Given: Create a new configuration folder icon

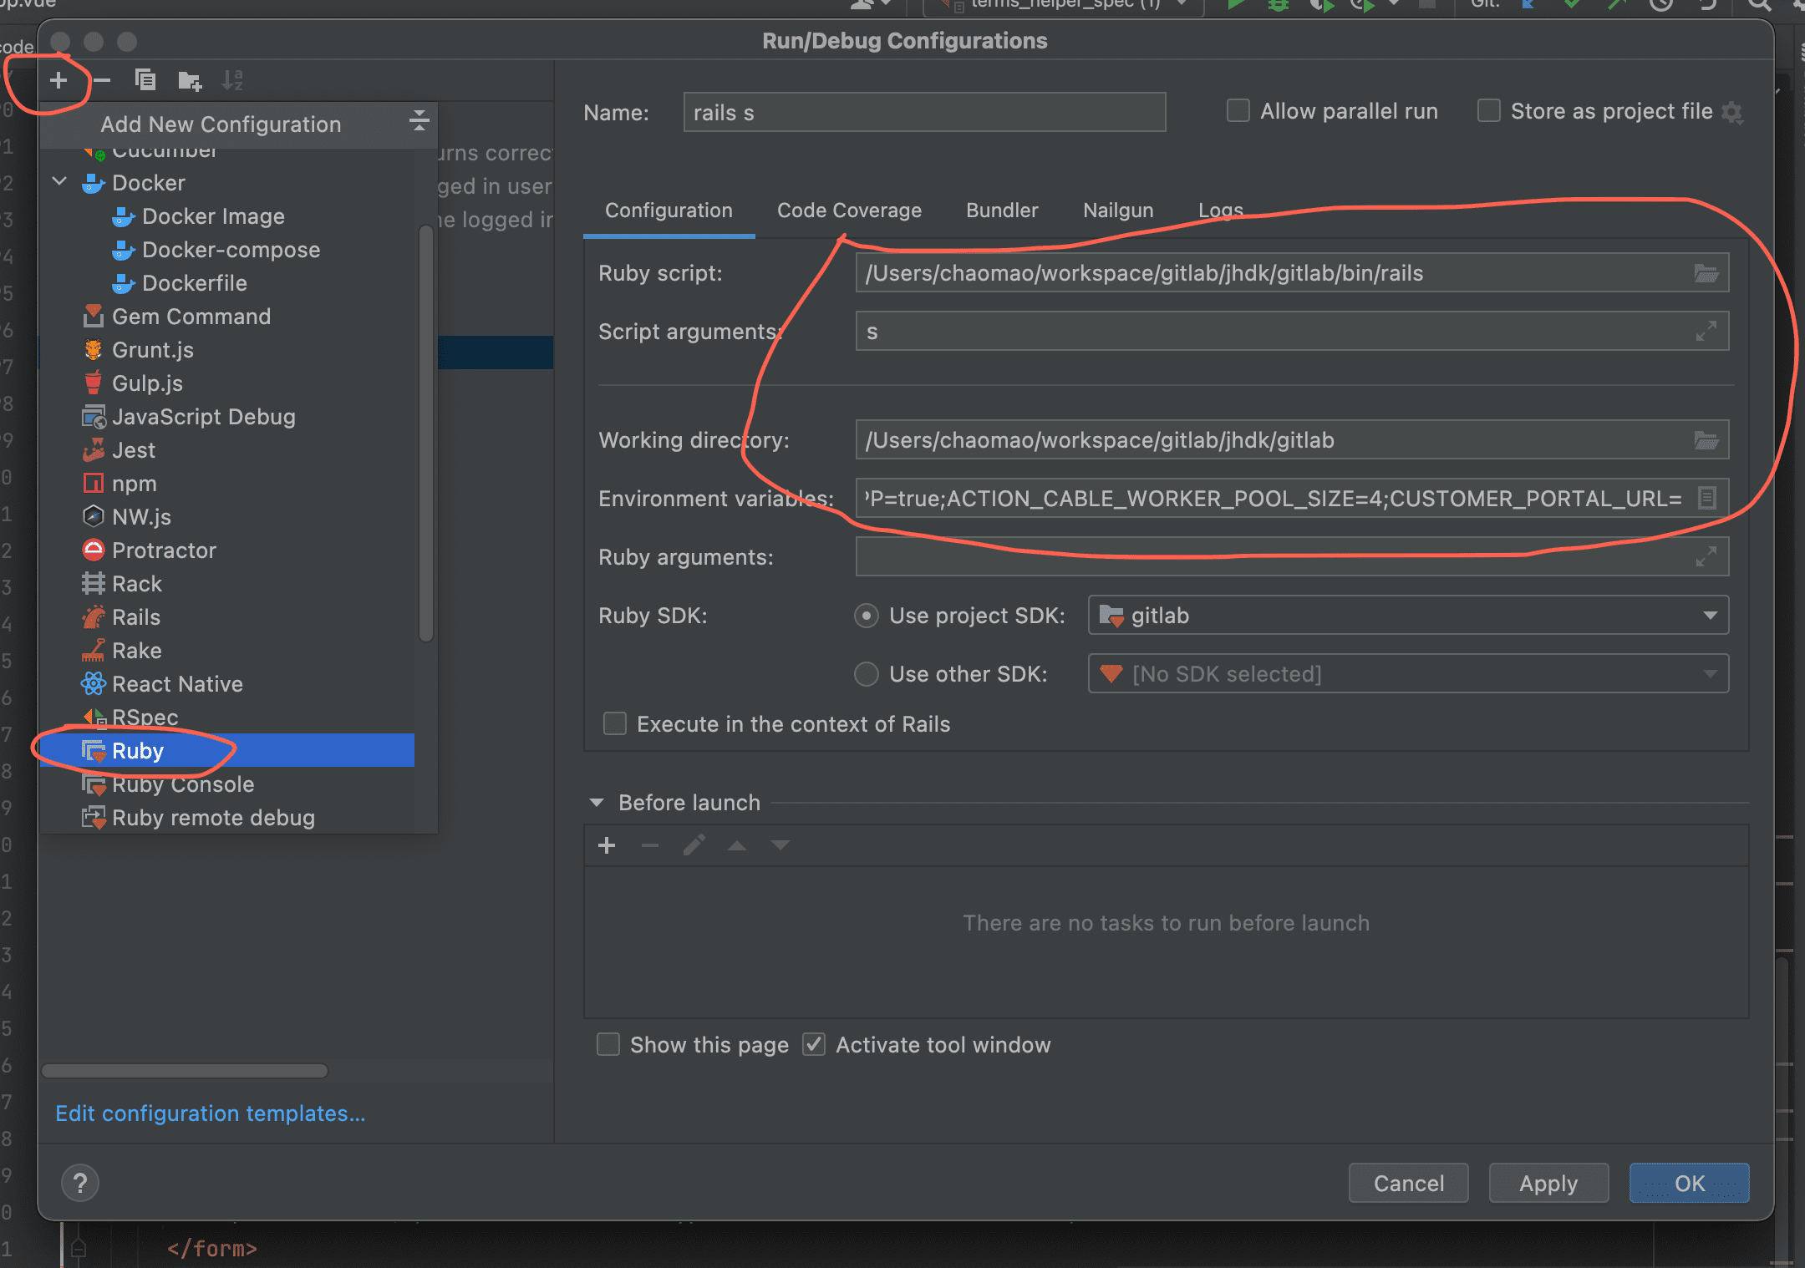Looking at the screenshot, I should pos(189,80).
